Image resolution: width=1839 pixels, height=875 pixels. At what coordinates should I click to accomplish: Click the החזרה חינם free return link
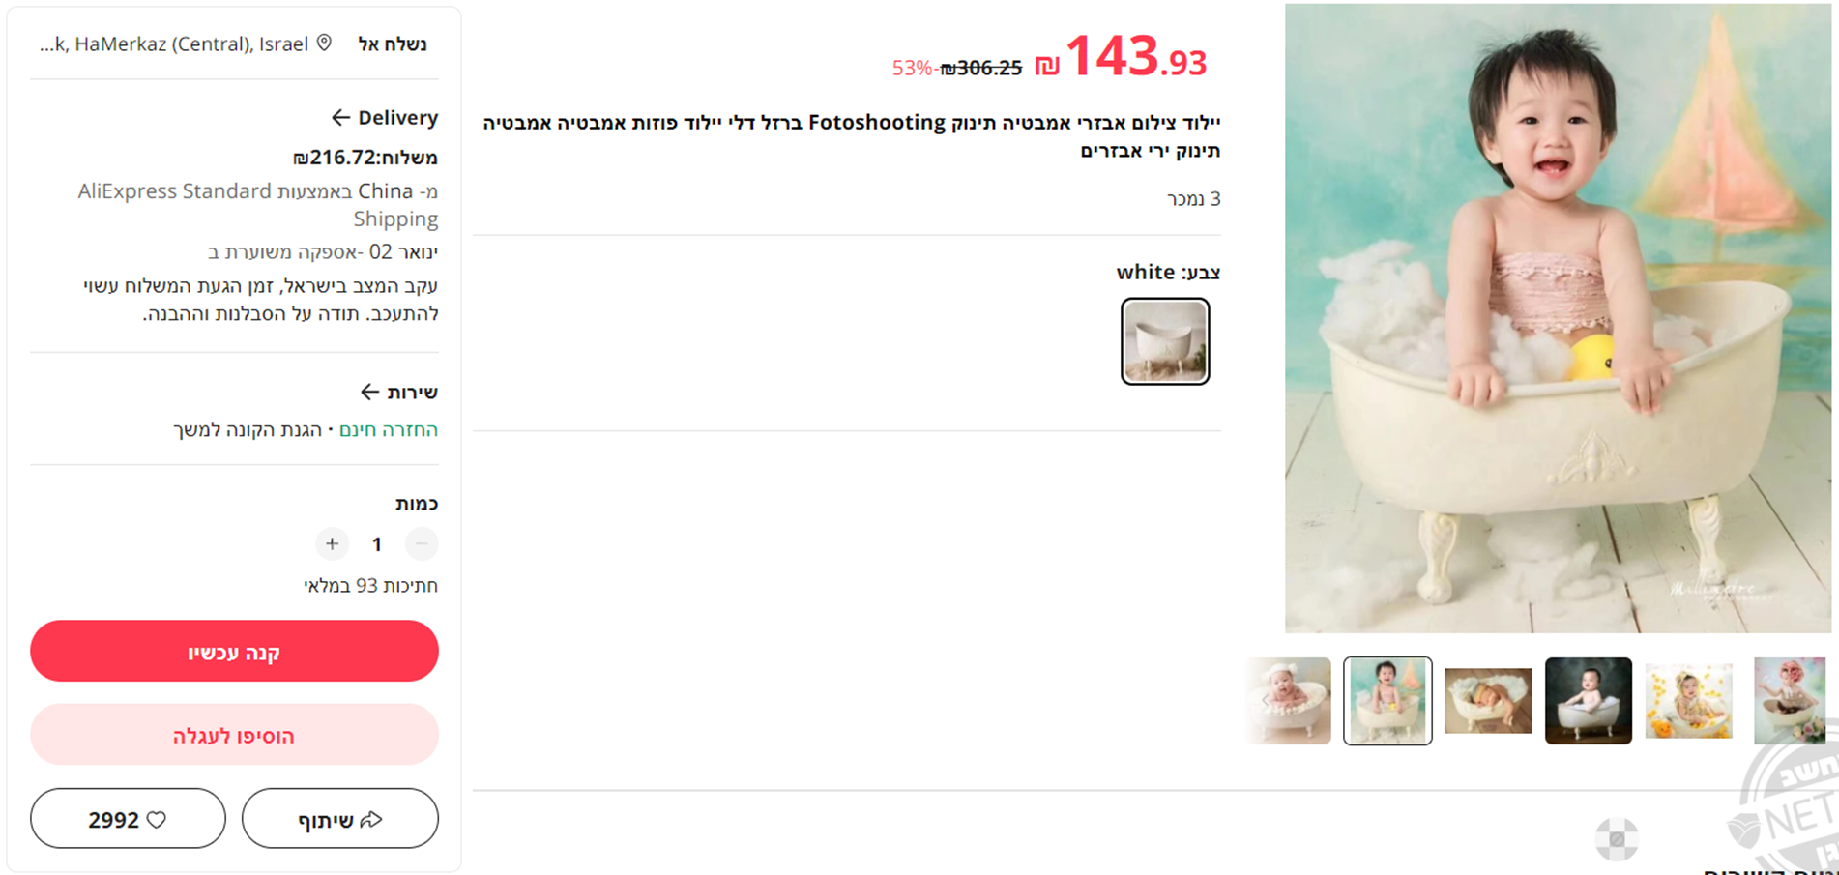point(389,429)
